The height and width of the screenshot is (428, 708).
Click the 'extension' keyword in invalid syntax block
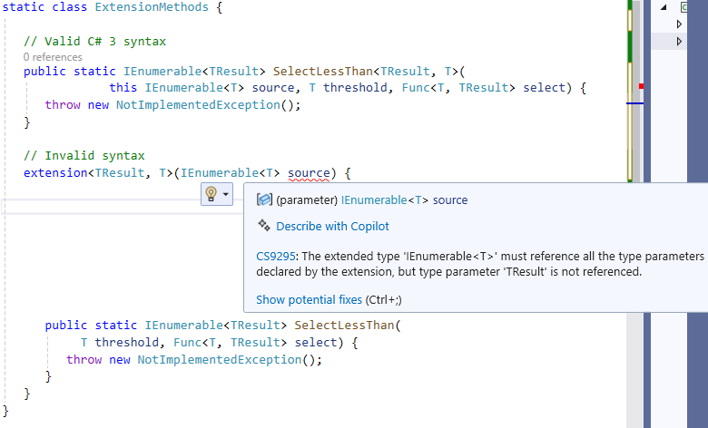(x=55, y=172)
